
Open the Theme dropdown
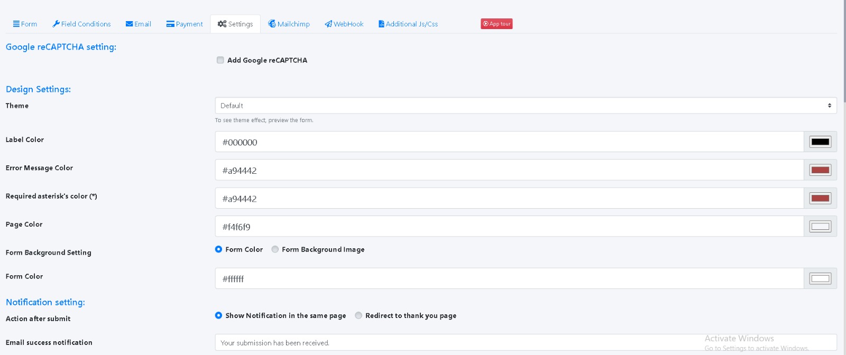526,106
